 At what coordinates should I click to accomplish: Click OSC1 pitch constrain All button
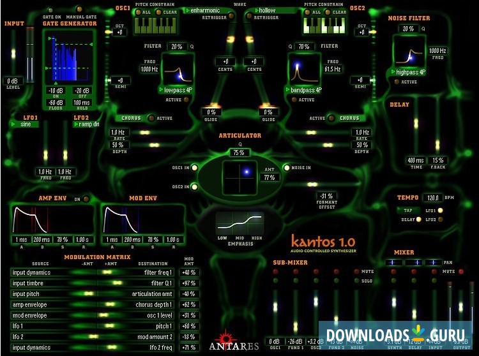(x=139, y=12)
